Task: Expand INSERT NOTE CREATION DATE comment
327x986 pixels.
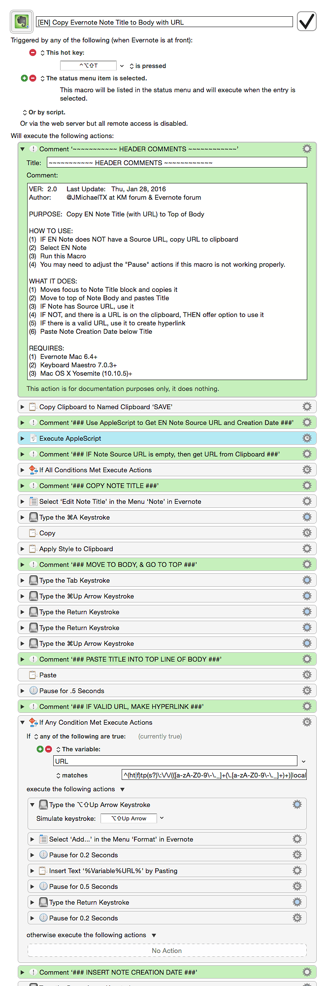Action: (23, 972)
